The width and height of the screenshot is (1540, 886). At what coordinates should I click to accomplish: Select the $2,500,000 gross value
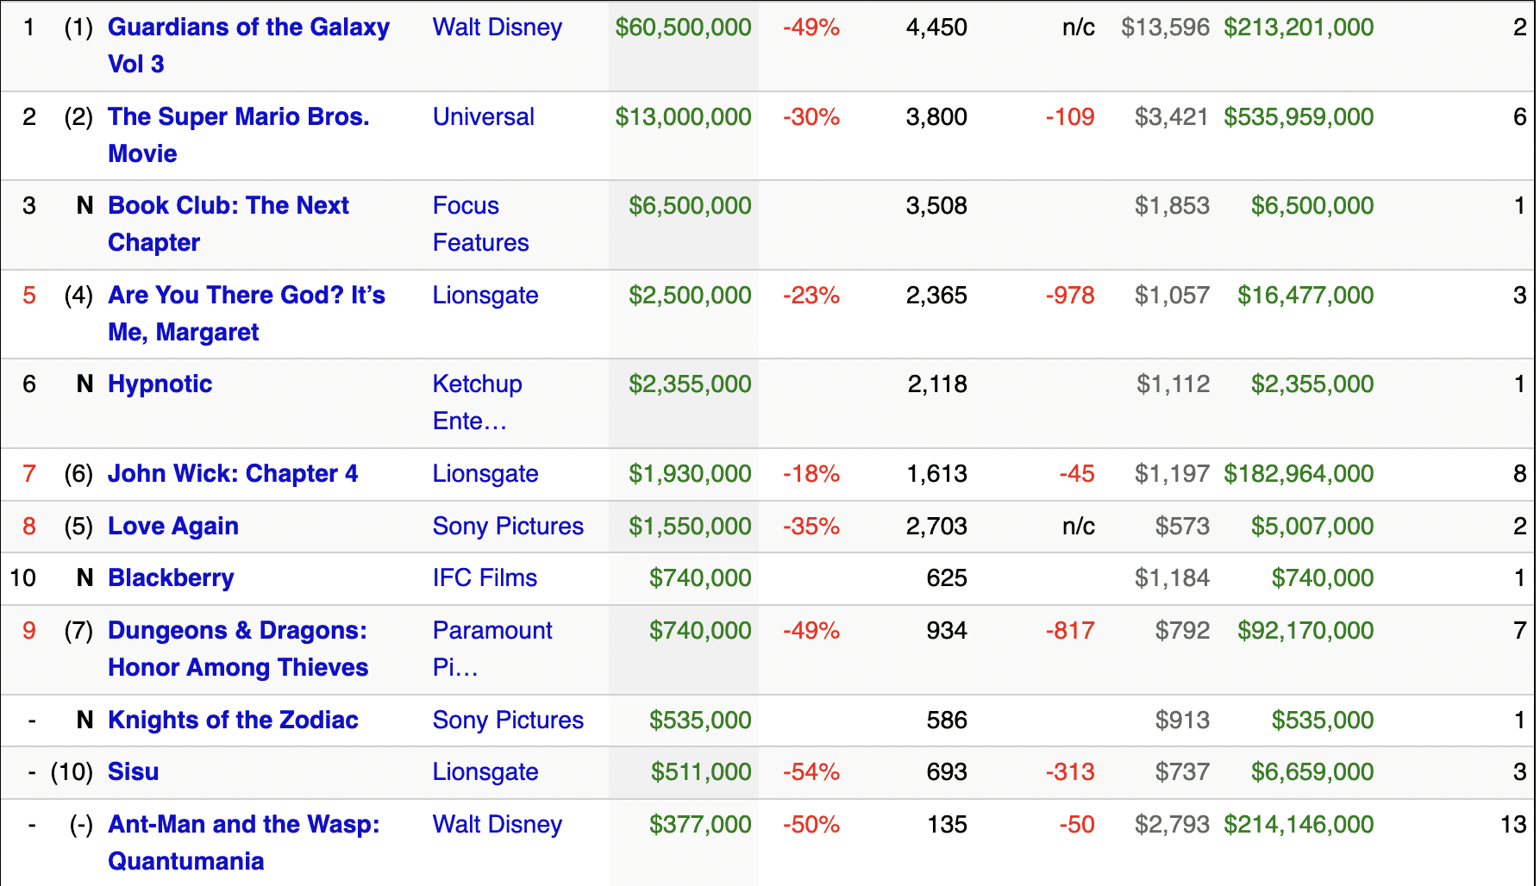(690, 296)
